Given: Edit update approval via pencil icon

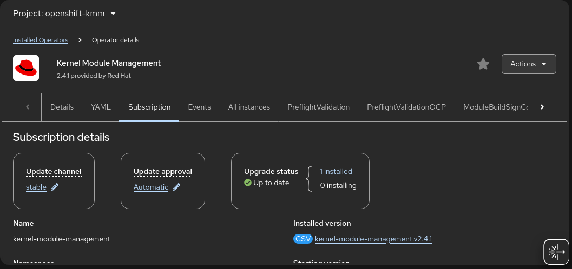Looking at the screenshot, I should click(x=176, y=187).
